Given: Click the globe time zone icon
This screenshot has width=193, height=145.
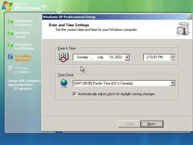Looking at the screenshot, I should (64, 83).
